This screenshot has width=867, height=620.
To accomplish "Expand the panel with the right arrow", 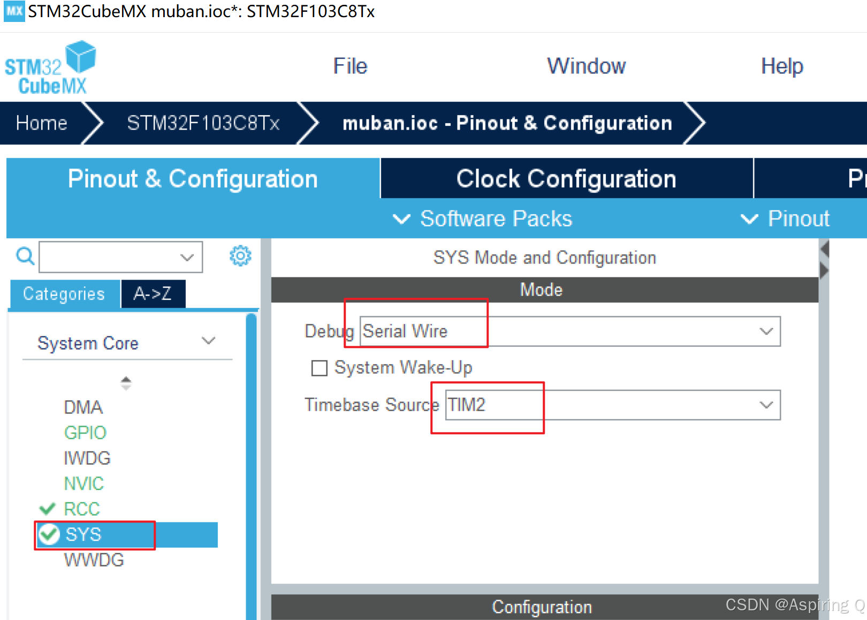I will (824, 270).
